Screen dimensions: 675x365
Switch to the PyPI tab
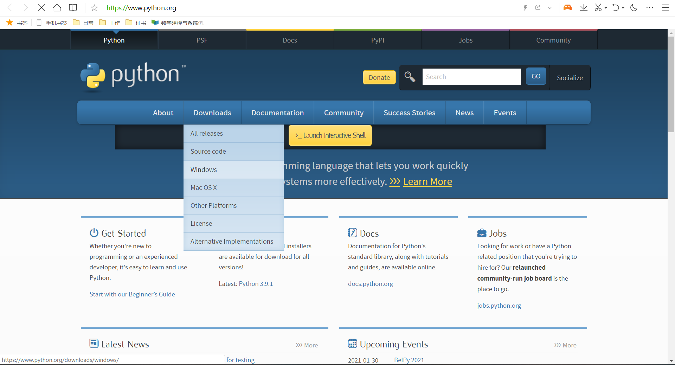click(x=378, y=40)
